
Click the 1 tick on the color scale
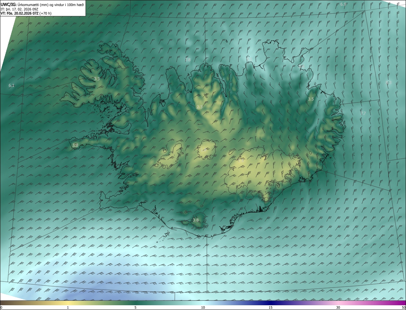[68, 307]
